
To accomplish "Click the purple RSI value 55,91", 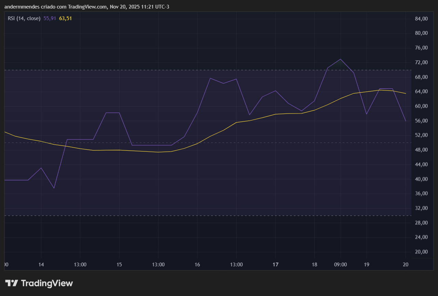I will pos(49,18).
